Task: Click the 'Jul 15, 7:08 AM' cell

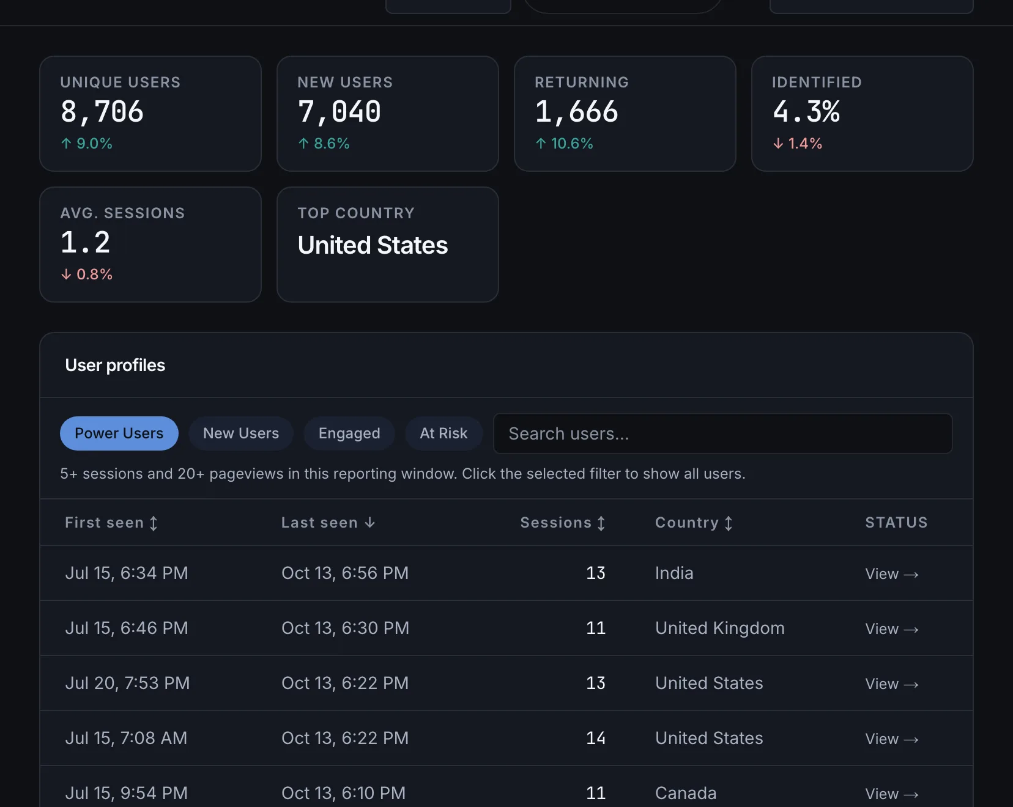Action: coord(126,738)
